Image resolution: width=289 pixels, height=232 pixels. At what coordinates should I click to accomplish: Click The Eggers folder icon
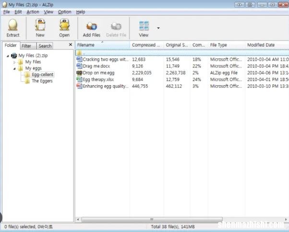coord(27,81)
